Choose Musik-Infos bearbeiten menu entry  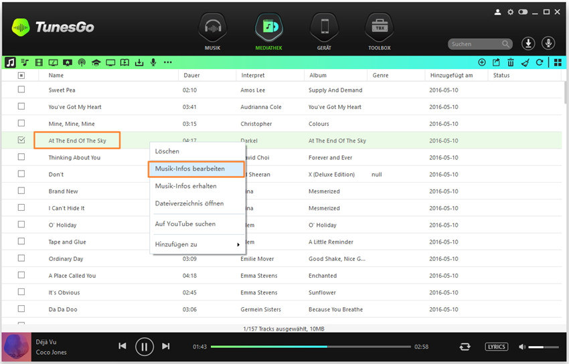tap(196, 169)
